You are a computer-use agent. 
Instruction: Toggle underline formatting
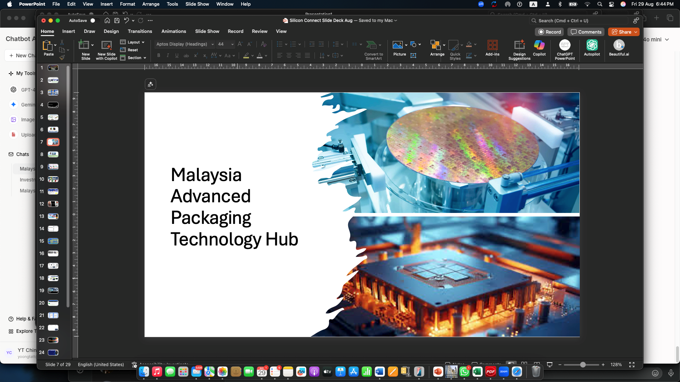[177, 56]
